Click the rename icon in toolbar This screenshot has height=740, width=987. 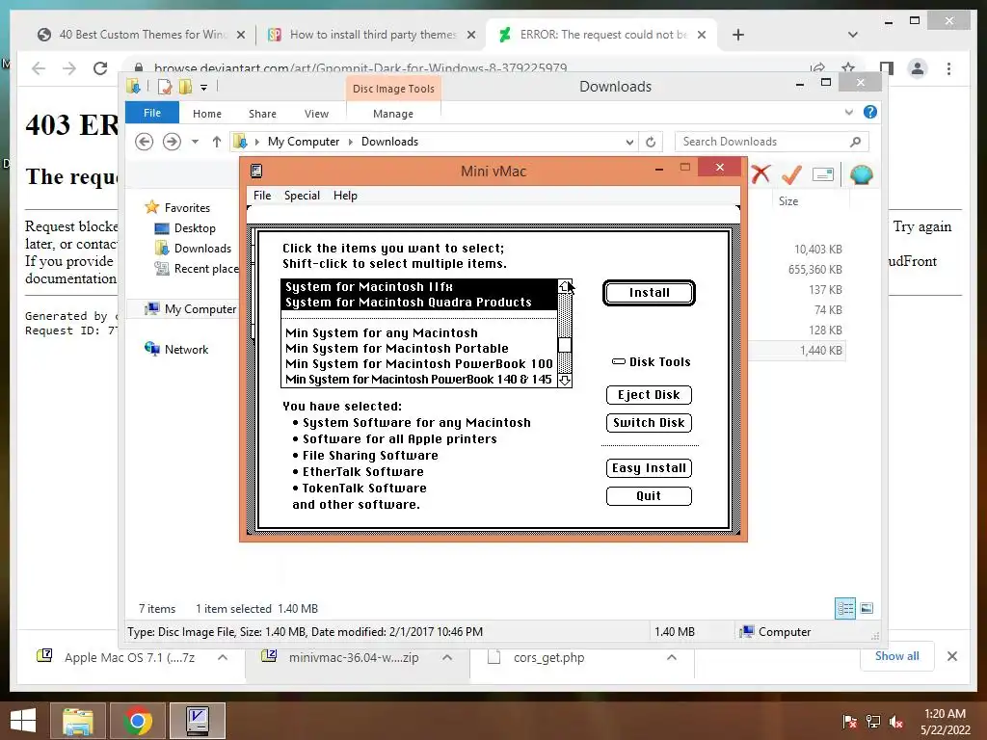[x=823, y=174]
